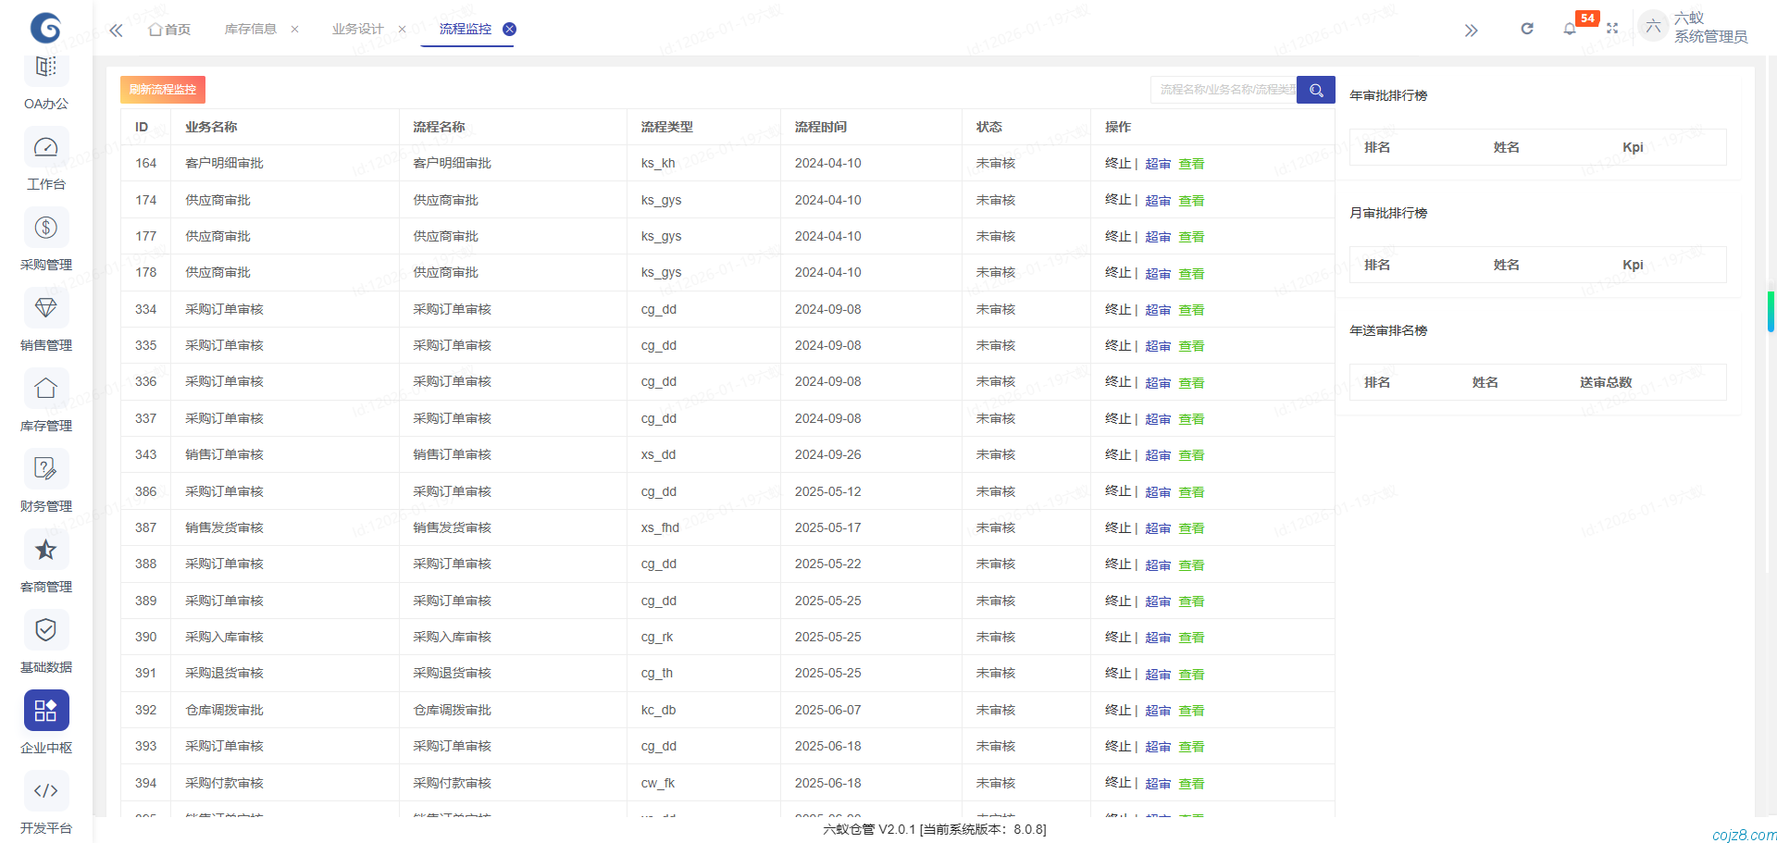Screen dimensions: 1777x843
Task: Collapse sidebar with double-left chevron
Action: (116, 30)
